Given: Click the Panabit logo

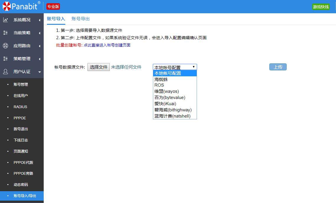Looking at the screenshot, I should [x=21, y=6].
